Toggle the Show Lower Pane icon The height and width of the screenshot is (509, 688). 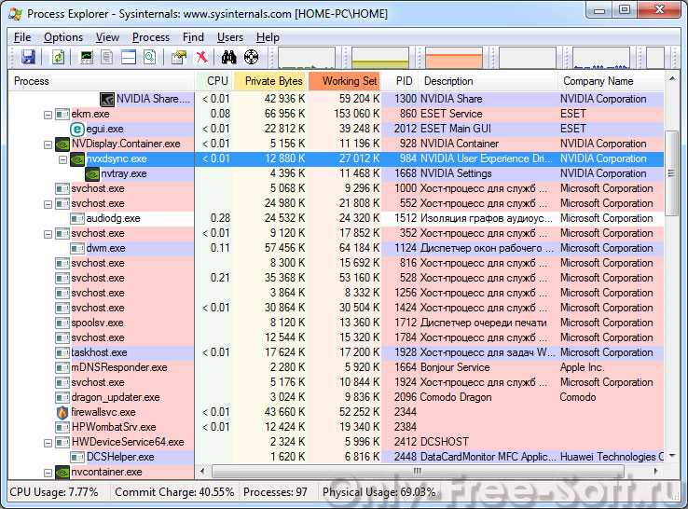[x=129, y=57]
